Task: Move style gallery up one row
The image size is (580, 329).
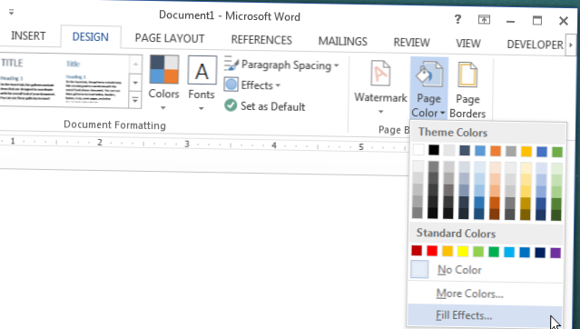Action: (x=135, y=65)
